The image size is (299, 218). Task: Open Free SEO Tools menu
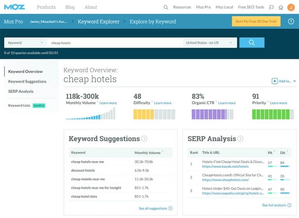pyautogui.click(x=251, y=7)
